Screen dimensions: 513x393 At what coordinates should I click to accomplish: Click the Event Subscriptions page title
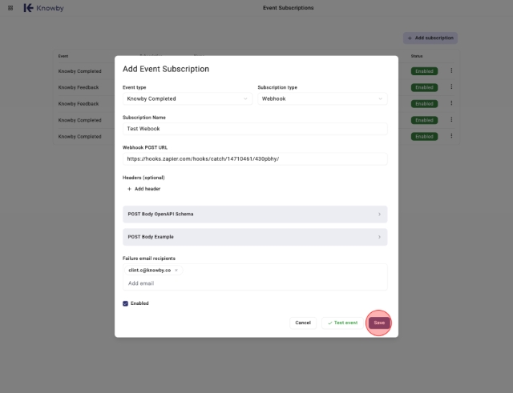(289, 8)
